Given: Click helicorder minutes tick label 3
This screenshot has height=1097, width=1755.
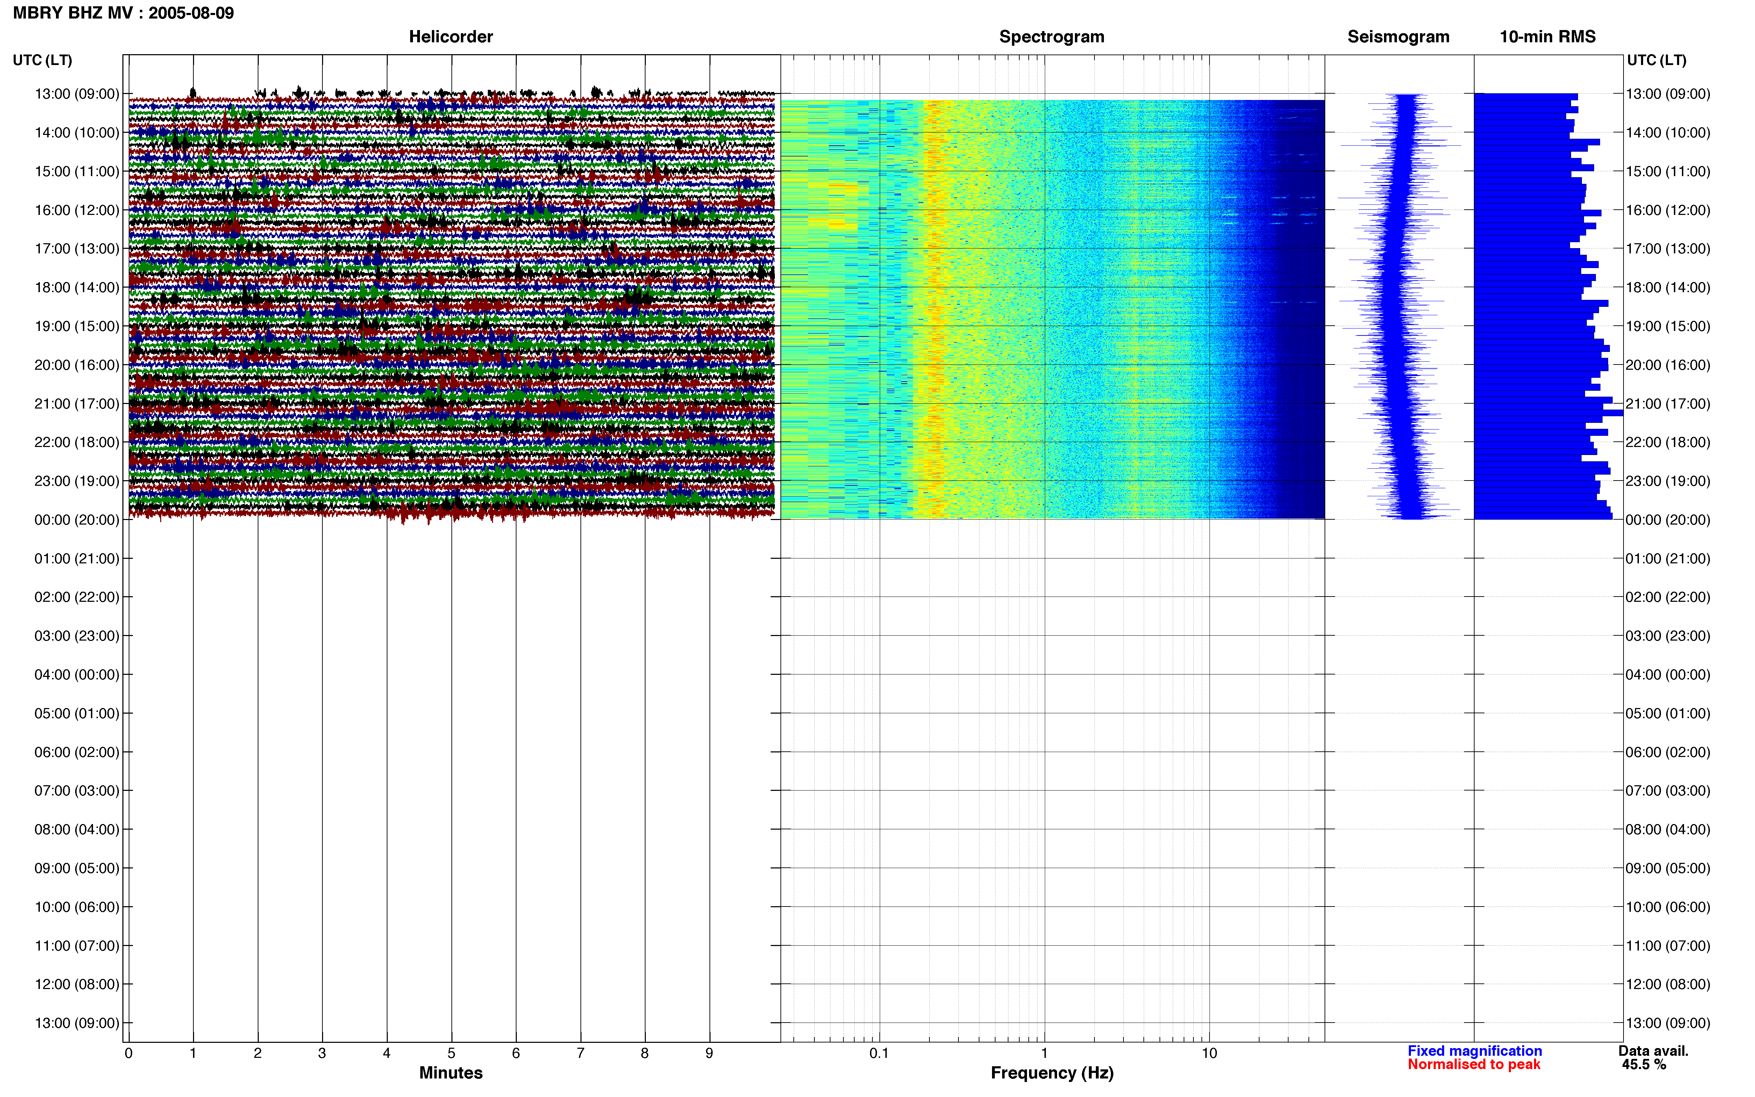Looking at the screenshot, I should [x=322, y=1053].
